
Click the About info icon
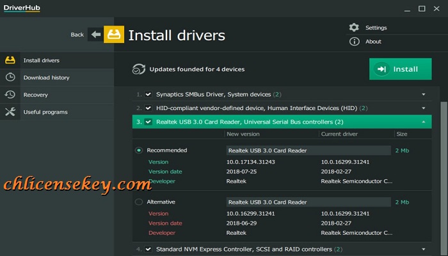coord(355,42)
